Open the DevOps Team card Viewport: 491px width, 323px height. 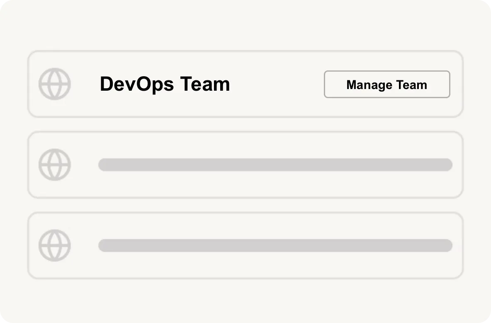pos(245,84)
